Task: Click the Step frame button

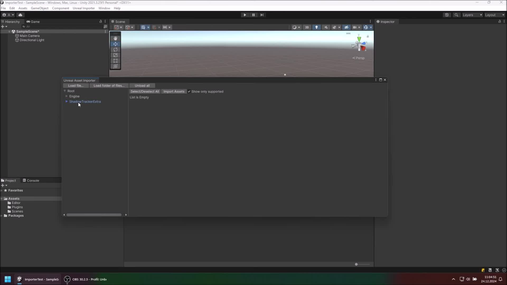Action: 262,15
